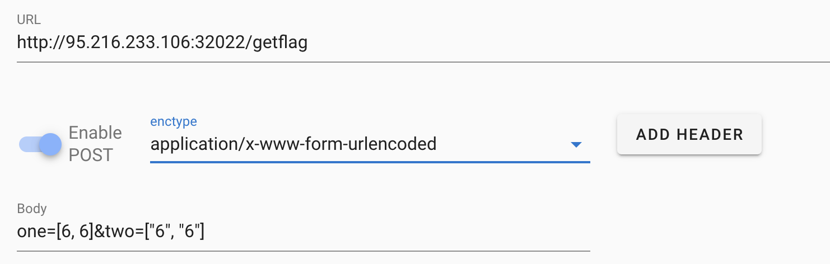The image size is (830, 264).
Task: Add a new request header
Action: click(689, 134)
